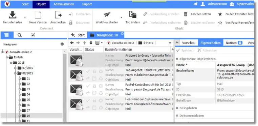Expand the 07/2015 tree folder

pos(16,68)
